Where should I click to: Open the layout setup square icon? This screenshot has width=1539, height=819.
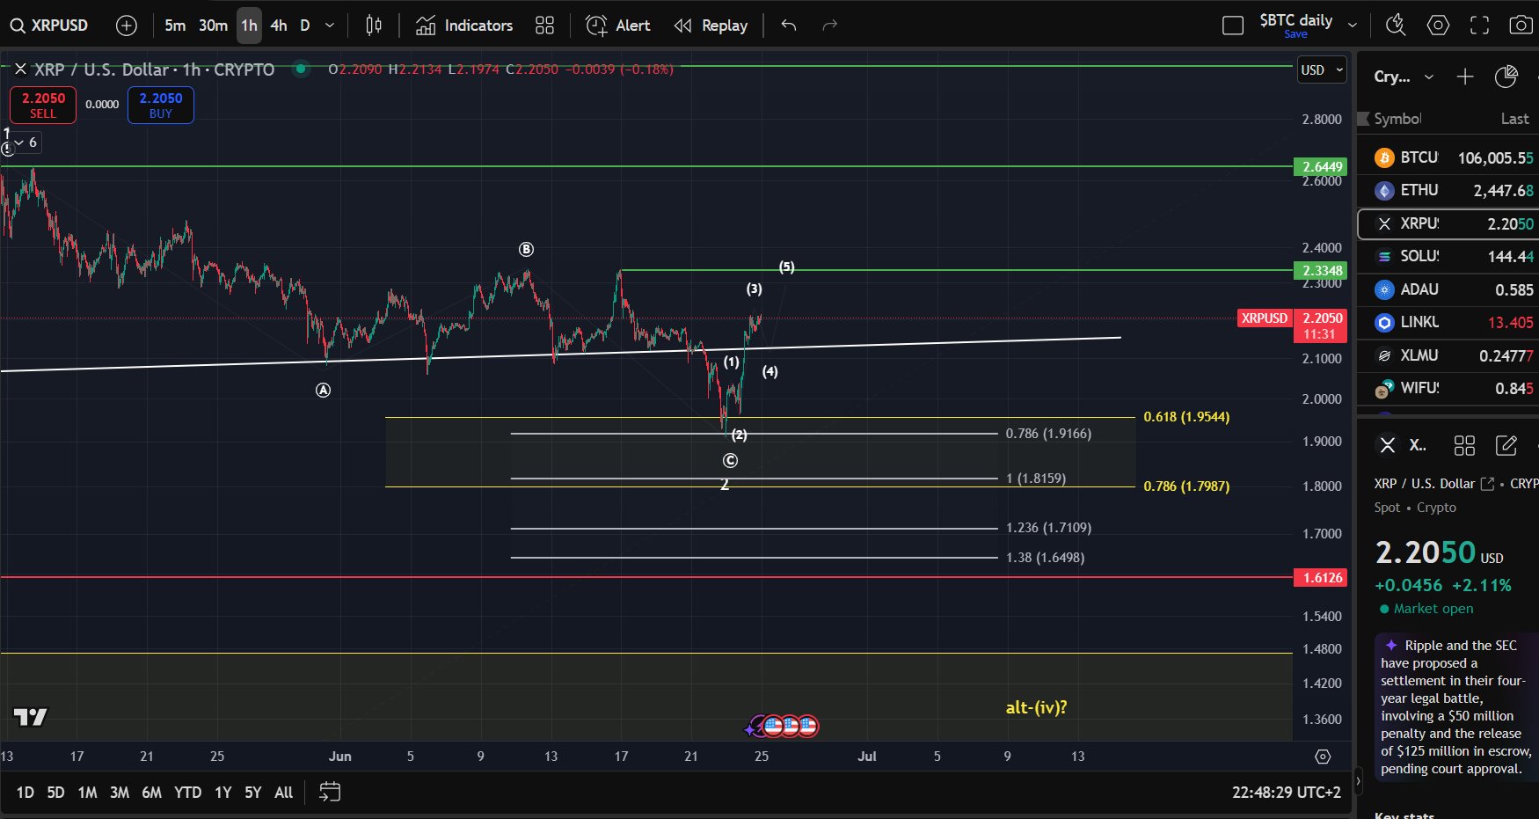[x=1233, y=26]
